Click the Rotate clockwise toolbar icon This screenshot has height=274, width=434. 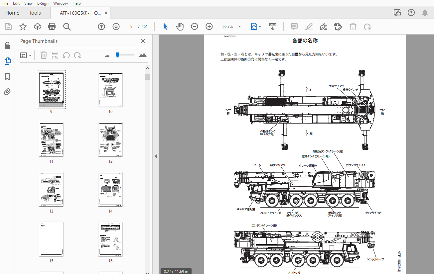(x=367, y=27)
